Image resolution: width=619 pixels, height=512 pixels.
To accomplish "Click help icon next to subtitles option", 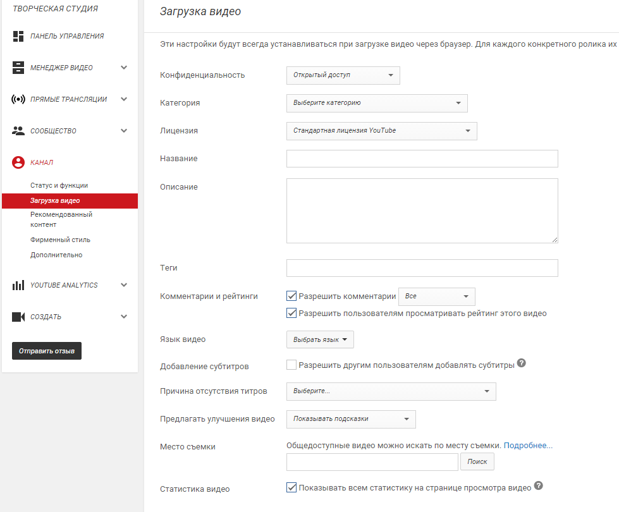I will click(x=522, y=363).
